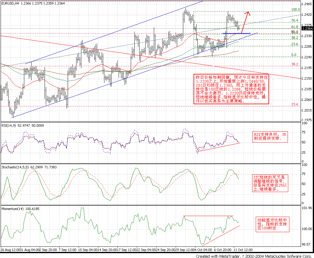Click the 动能显示比较中性 annotation box
The height and width of the screenshot is (258, 314).
(272, 224)
